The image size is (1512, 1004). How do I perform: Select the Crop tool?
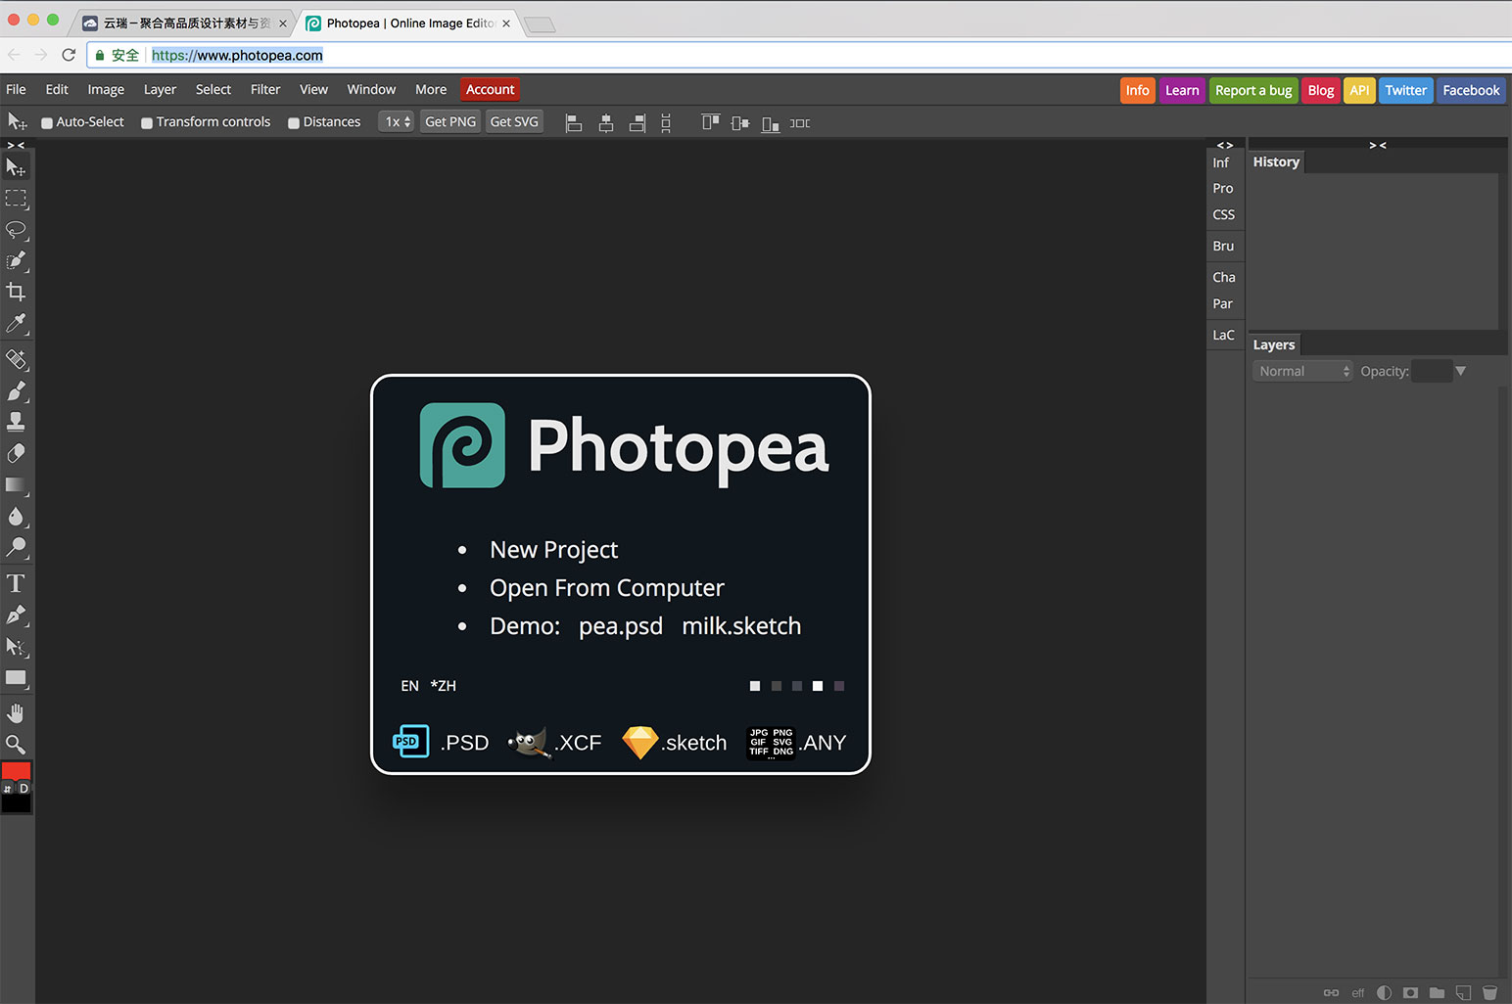[16, 292]
